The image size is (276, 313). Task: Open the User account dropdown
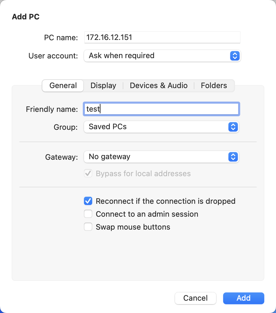point(161,56)
